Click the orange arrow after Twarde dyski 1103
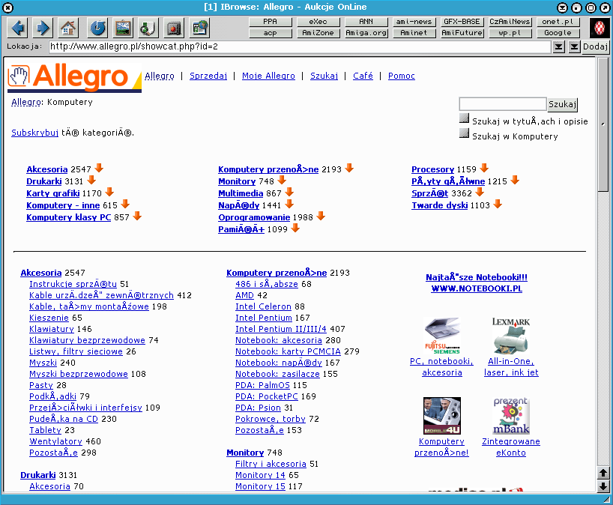The width and height of the screenshot is (613, 505). click(x=498, y=204)
